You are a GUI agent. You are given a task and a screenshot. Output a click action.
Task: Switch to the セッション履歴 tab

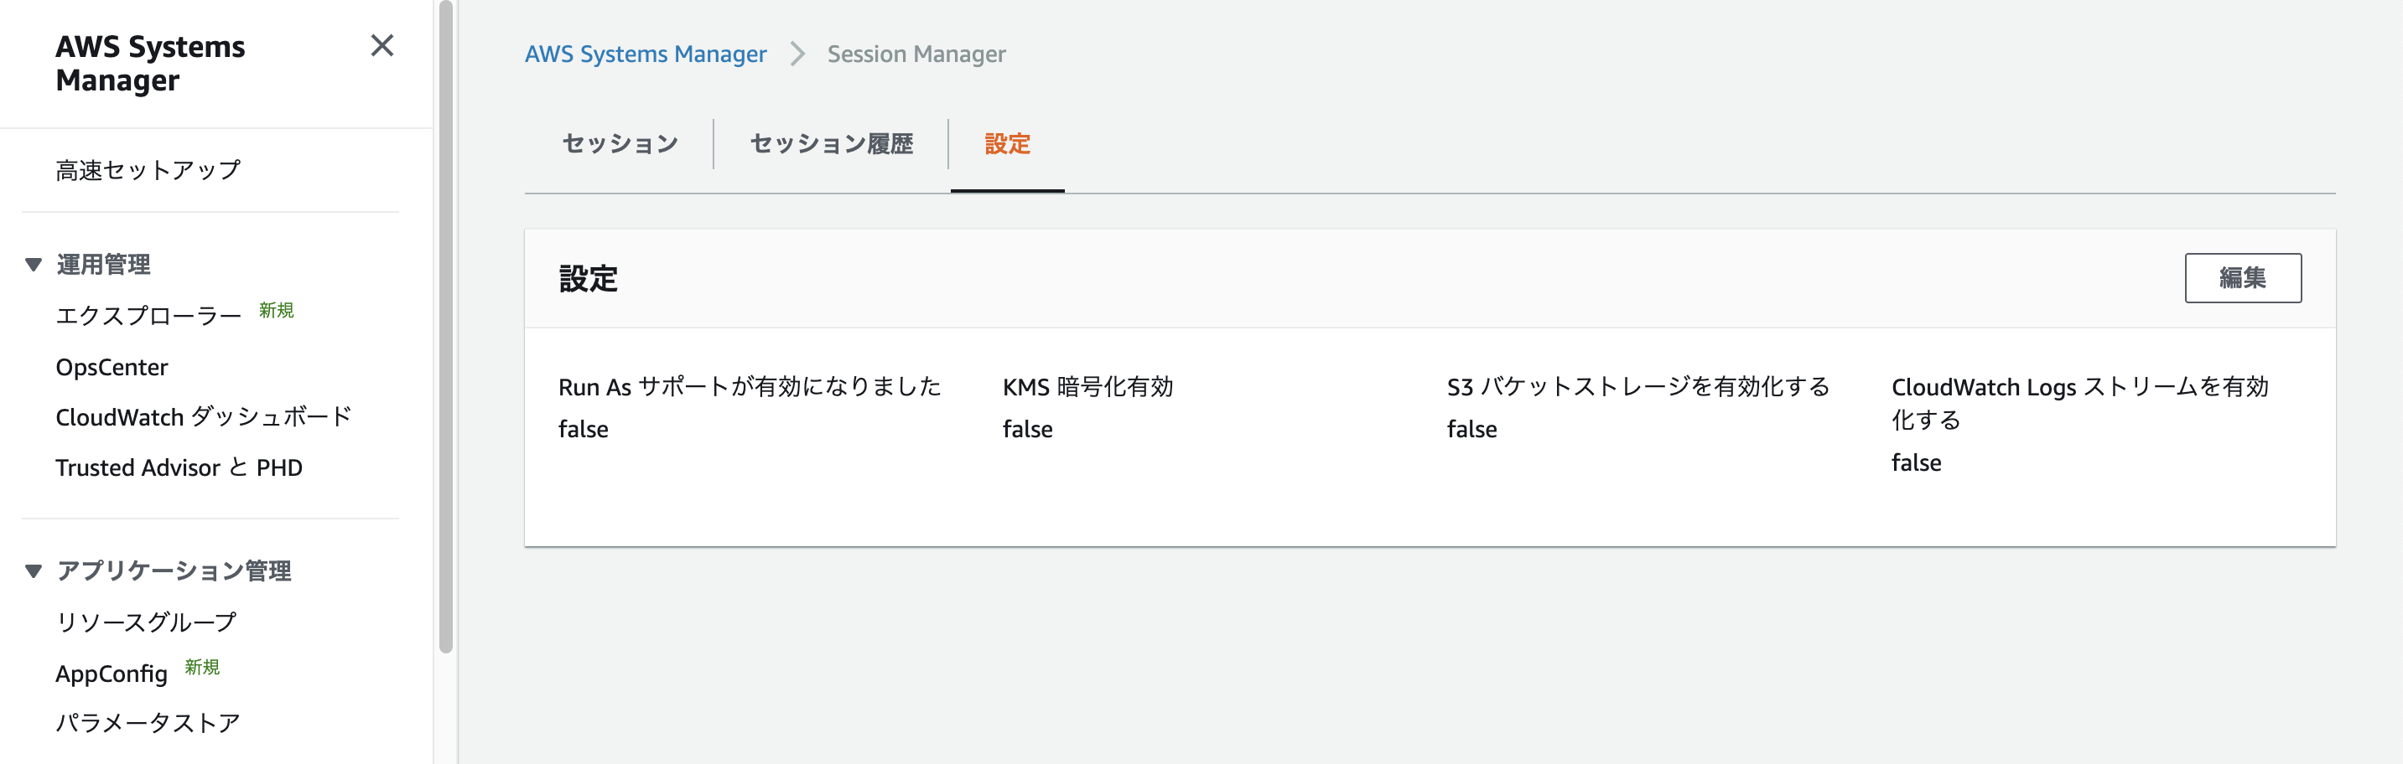click(831, 143)
